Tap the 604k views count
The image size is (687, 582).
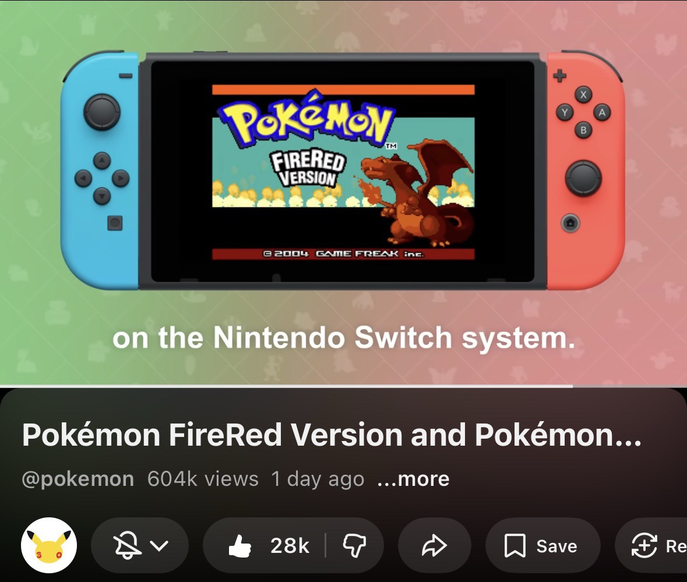(x=203, y=479)
